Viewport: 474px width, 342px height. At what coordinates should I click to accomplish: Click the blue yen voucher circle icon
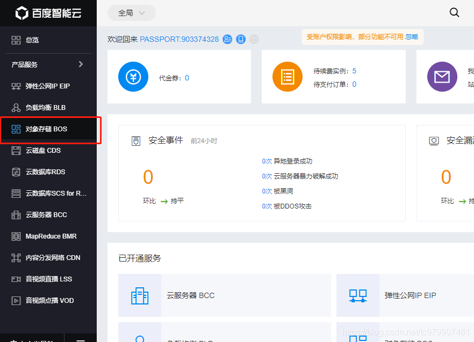(x=133, y=77)
